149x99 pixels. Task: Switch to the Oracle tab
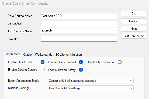point(27,55)
